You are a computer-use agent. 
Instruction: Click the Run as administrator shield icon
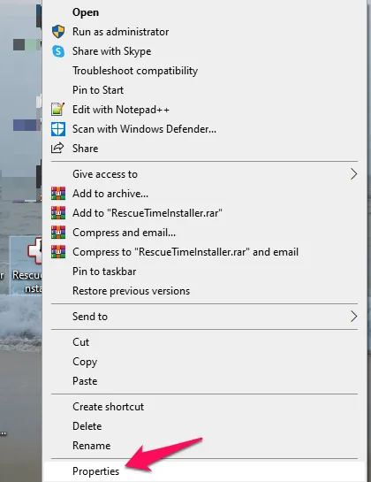pyautogui.click(x=58, y=32)
